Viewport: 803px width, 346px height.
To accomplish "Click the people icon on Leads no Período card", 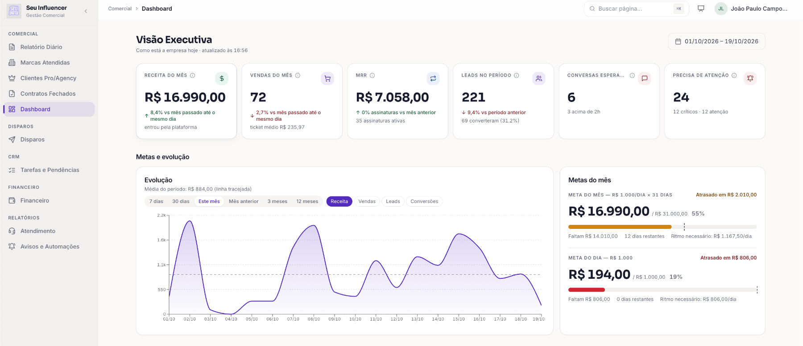I will point(539,78).
